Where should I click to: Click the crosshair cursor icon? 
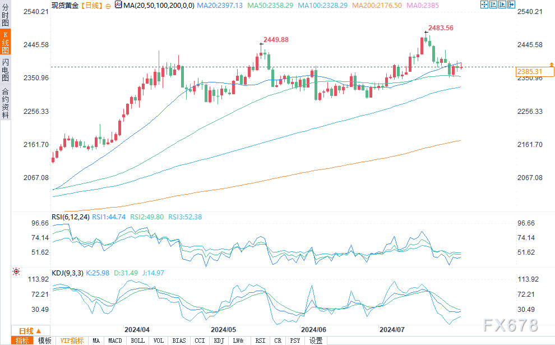pyautogui.click(x=484, y=4)
